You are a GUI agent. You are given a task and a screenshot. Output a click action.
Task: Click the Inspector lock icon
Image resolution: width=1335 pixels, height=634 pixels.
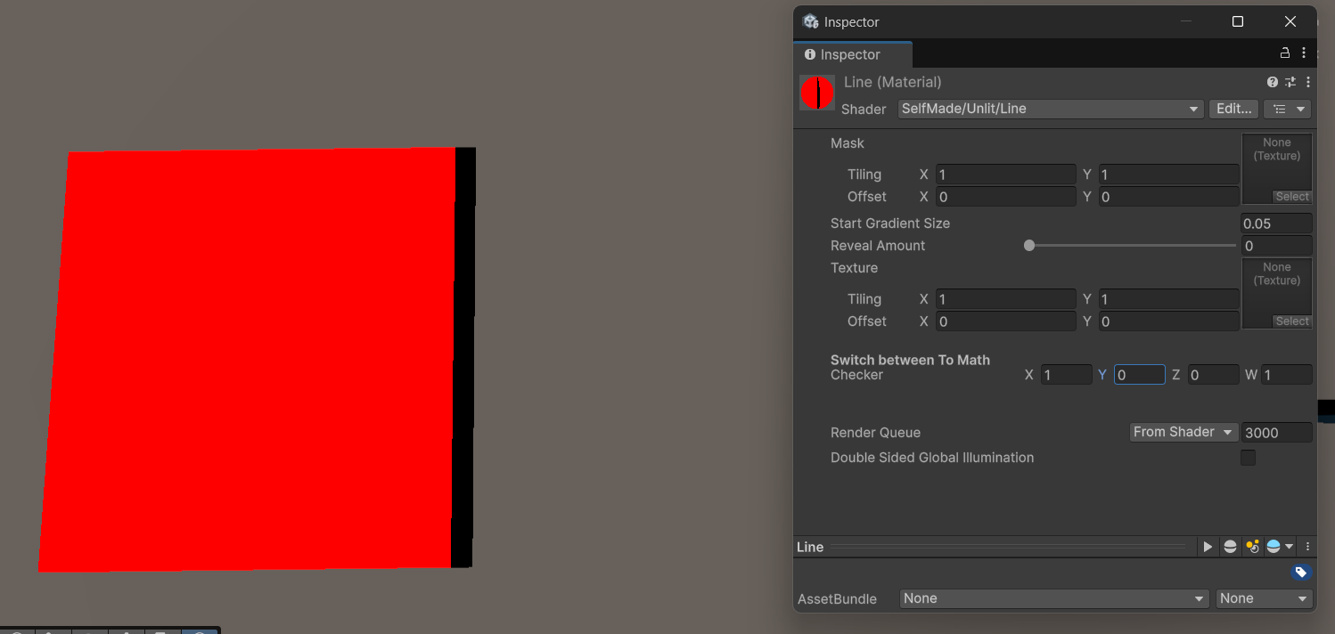coord(1284,53)
